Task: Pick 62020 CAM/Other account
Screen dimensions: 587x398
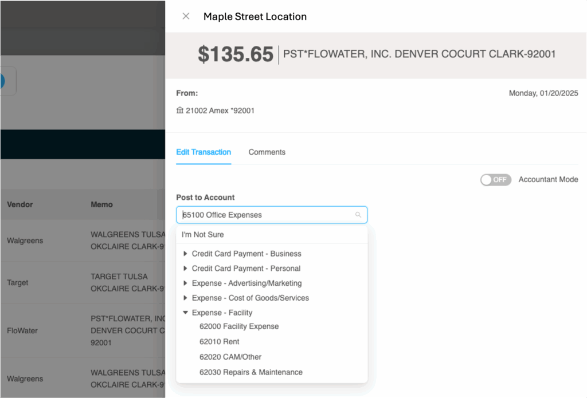Action: [x=230, y=357]
